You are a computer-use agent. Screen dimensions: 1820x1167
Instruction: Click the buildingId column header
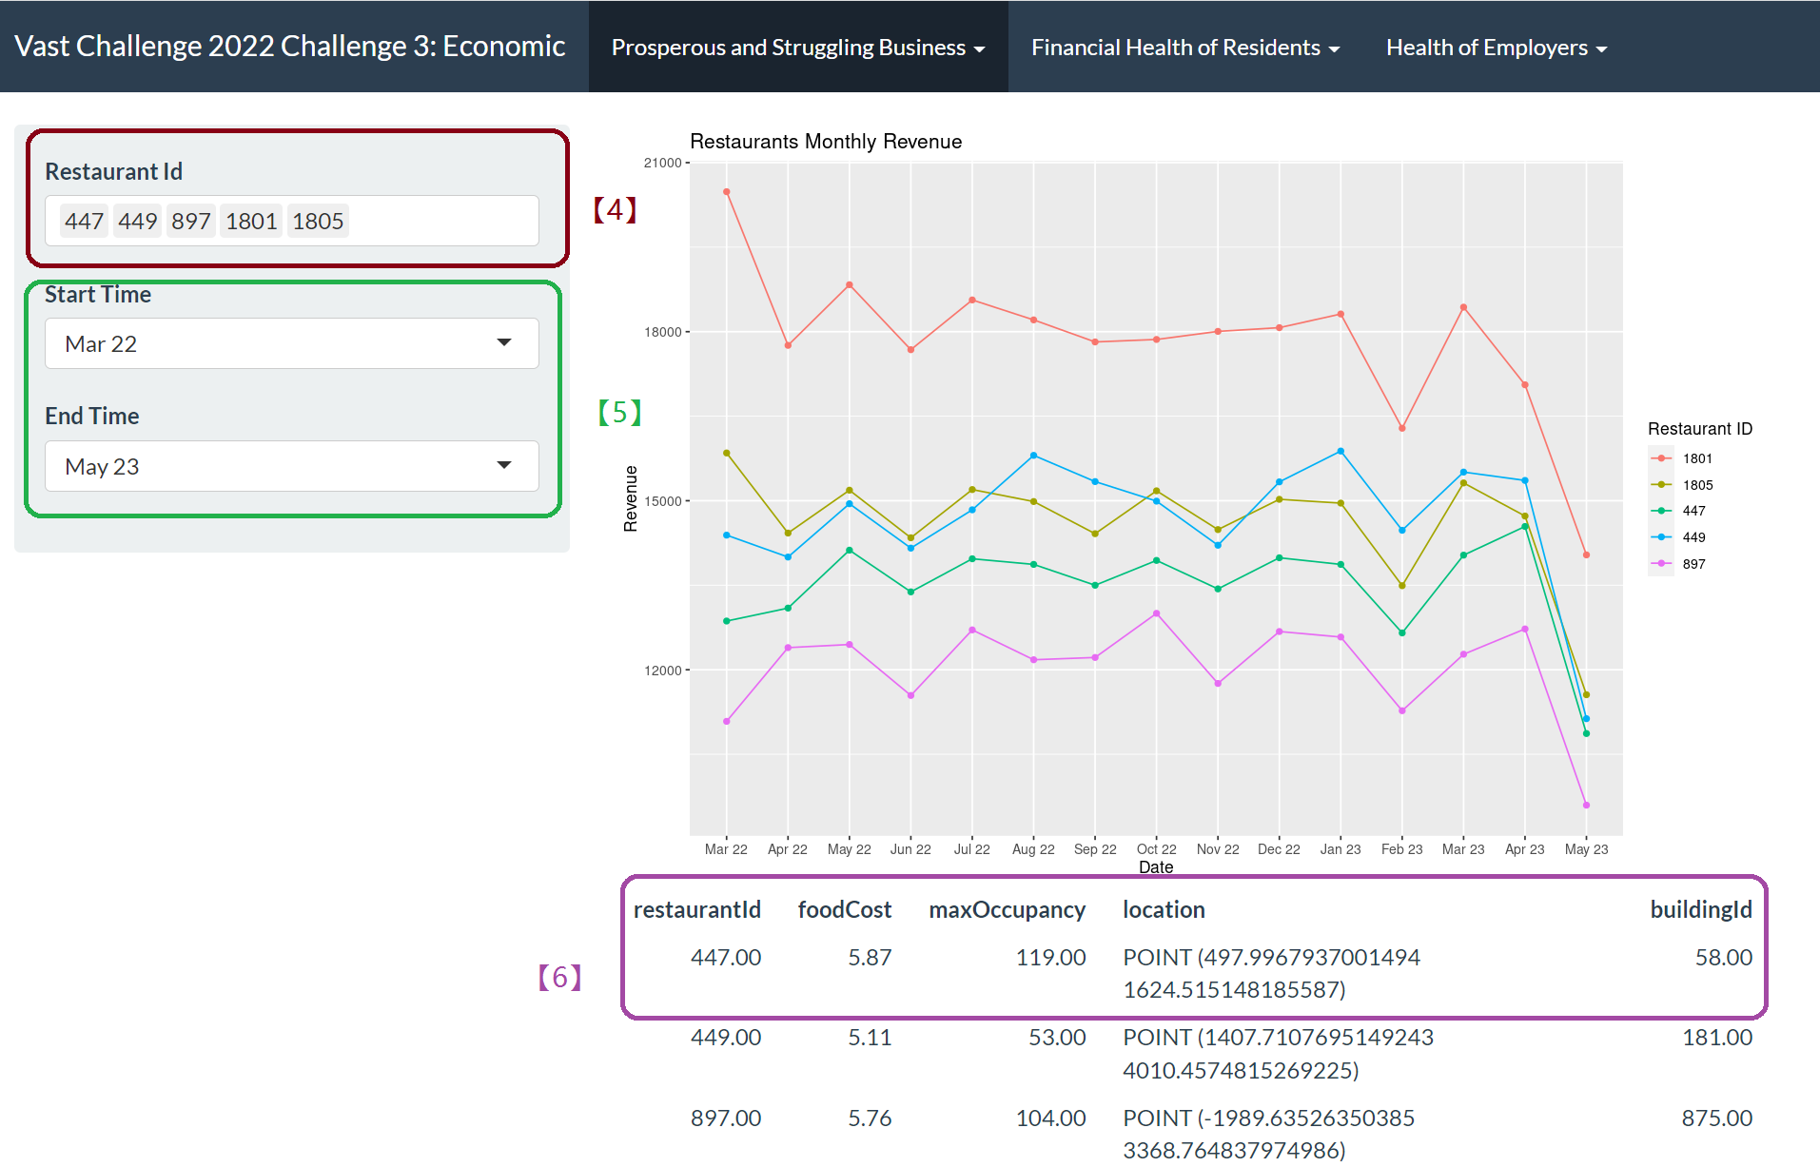click(x=1700, y=910)
